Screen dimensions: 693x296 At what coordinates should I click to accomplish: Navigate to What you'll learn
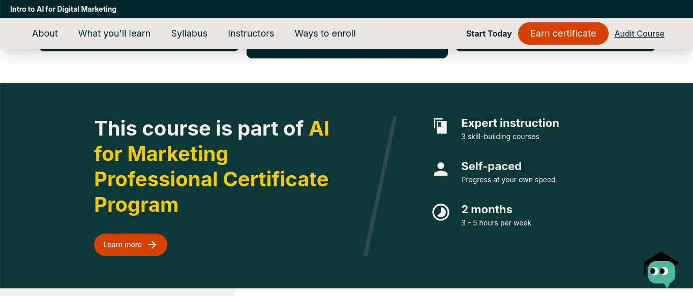coord(114,34)
